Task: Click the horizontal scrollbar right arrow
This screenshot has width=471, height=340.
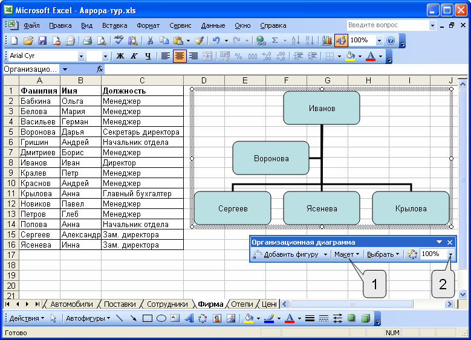Action: click(449, 304)
